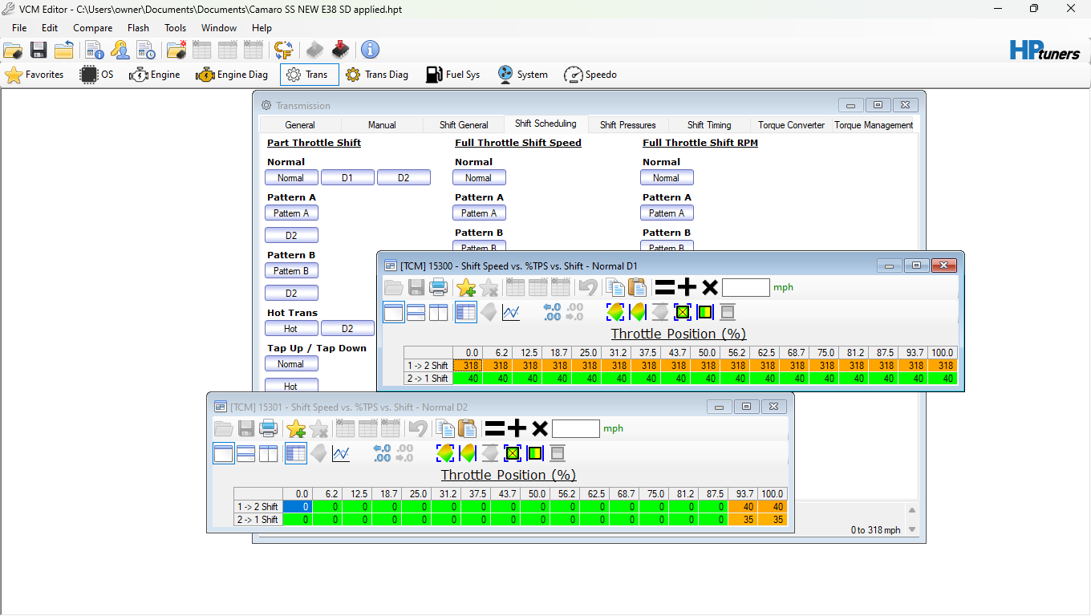Toggle the line graph view in Normal D1 window
The width and height of the screenshot is (1091, 616).
(511, 313)
